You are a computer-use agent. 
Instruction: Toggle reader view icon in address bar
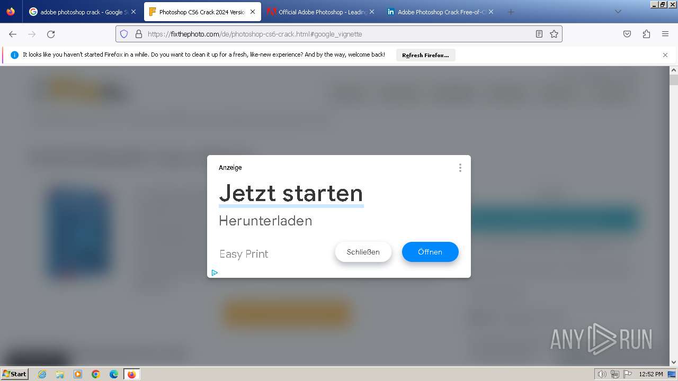539,34
